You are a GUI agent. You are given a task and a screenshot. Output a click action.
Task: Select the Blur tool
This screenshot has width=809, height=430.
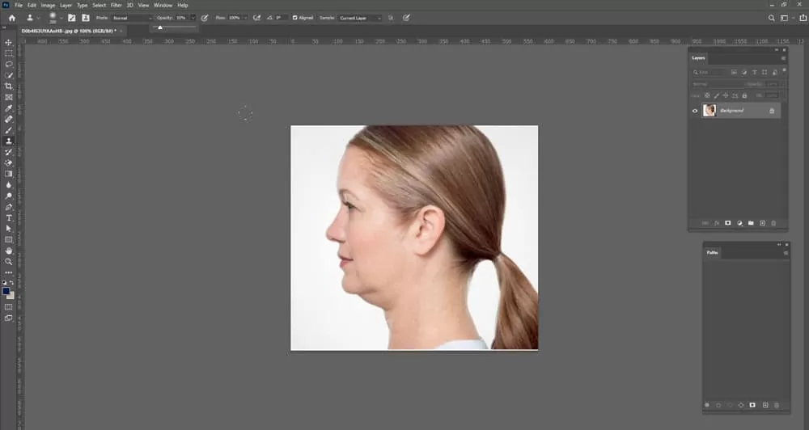click(8, 184)
